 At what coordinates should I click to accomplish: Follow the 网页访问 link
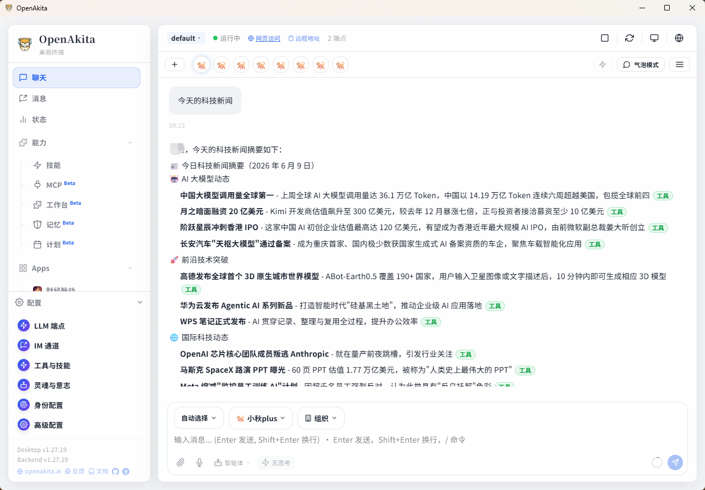(264, 39)
